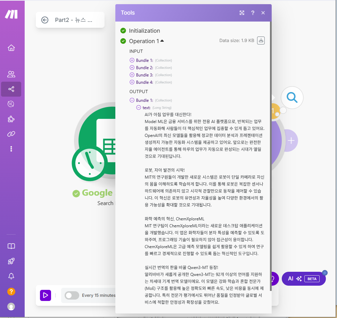337x318 pixels.
Task: Open the three-dot More menu in sidebar
Action: pos(11,149)
